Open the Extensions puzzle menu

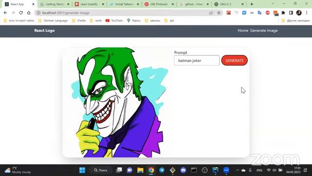coord(283,13)
